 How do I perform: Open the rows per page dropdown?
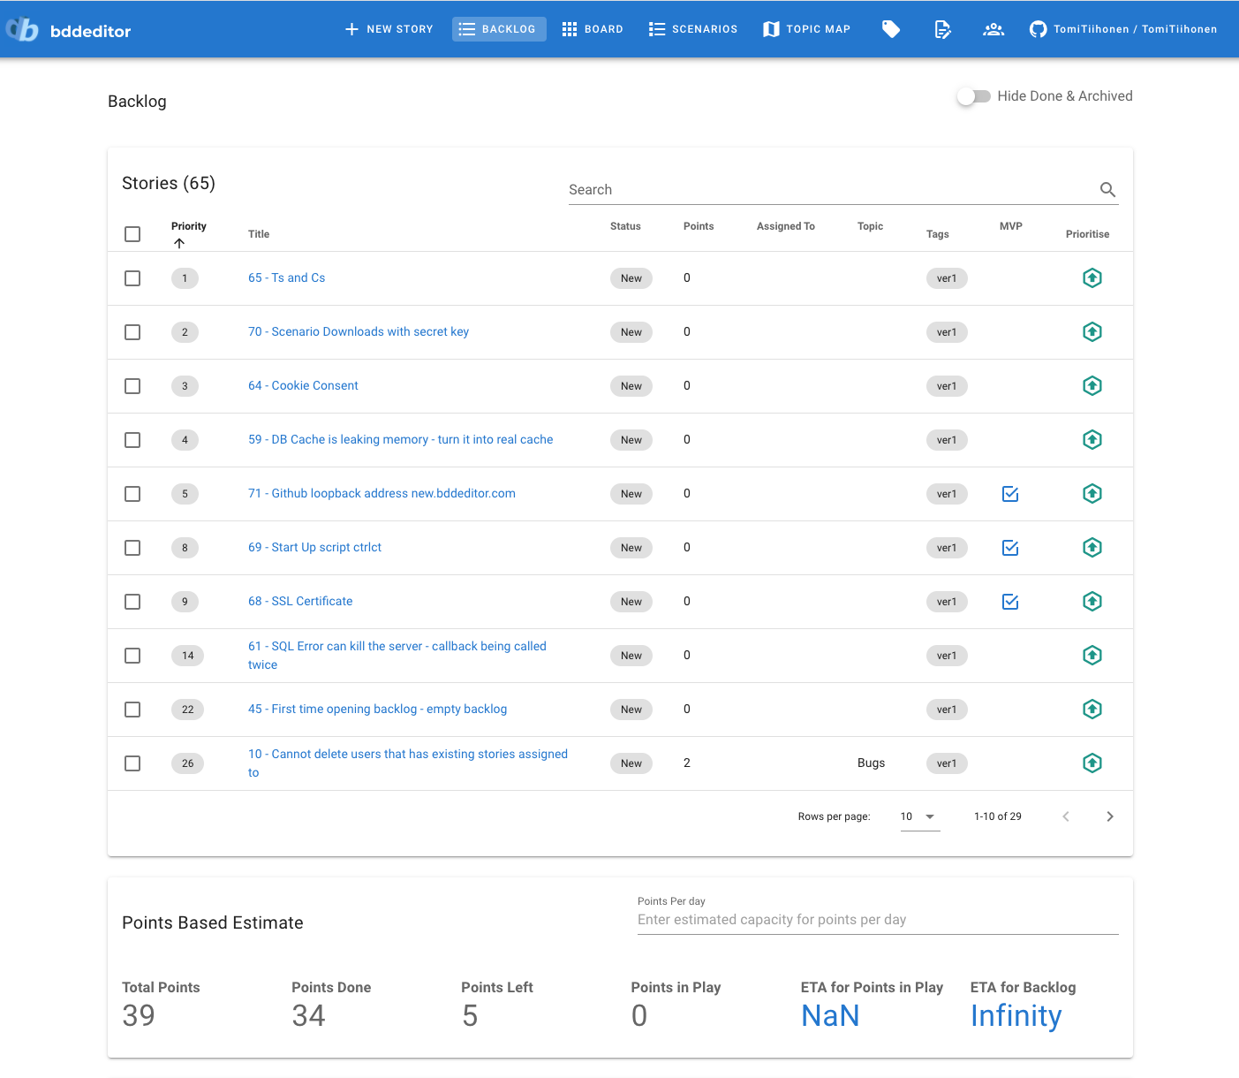[x=918, y=816]
